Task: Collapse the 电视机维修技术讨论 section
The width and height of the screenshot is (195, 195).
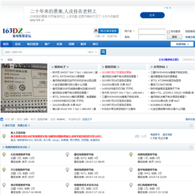Action: (x=191, y=147)
